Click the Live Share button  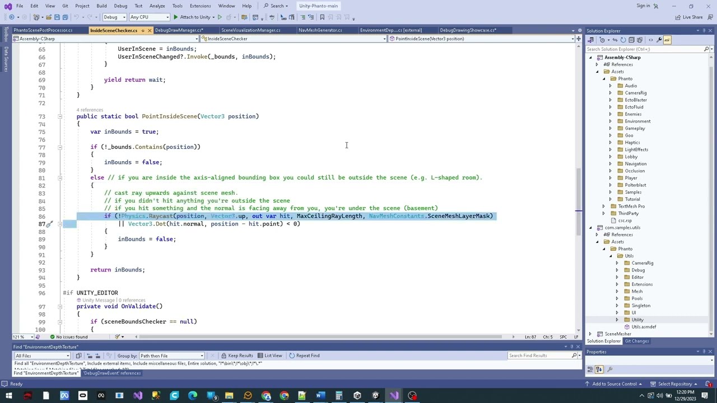(x=688, y=17)
